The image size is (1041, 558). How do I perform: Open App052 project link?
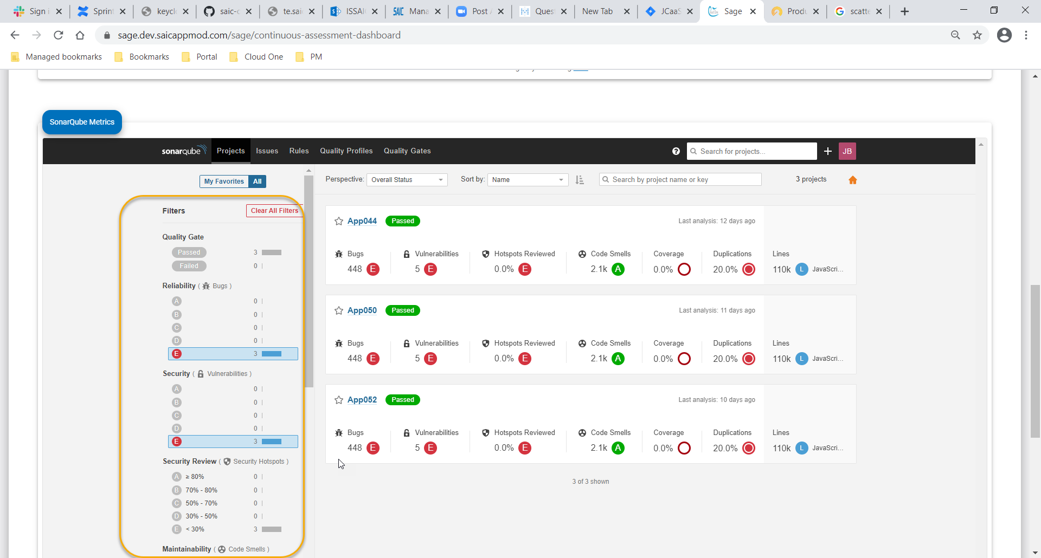(362, 400)
